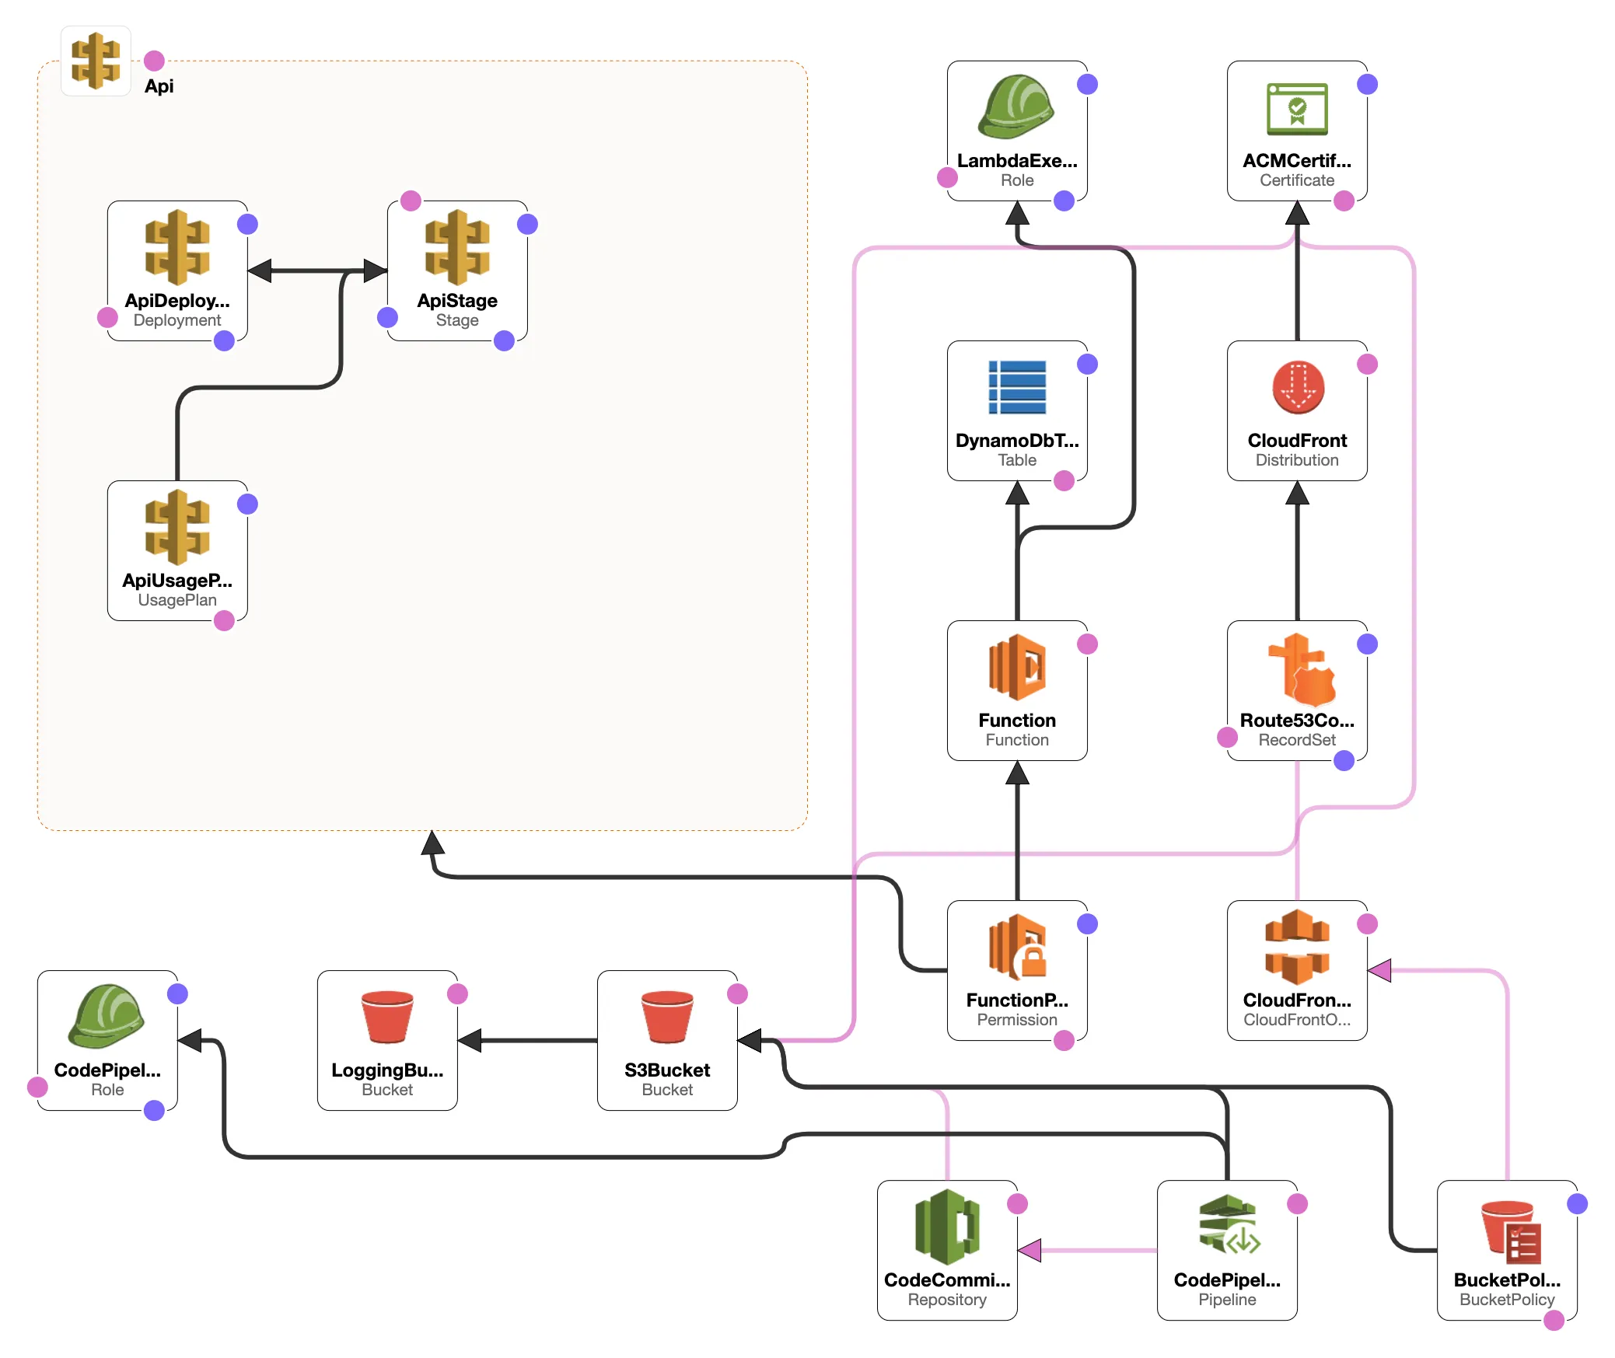Viewport: 1615px width, 1358px height.
Task: Click the LoggingBucket Bucket icon
Action: 387,1017
